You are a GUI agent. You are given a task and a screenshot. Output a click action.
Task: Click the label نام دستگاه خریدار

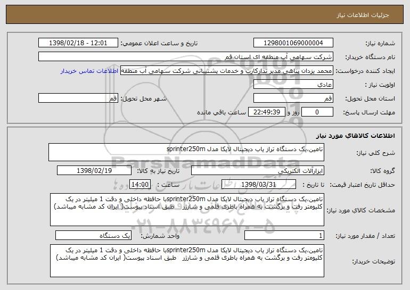[370, 57]
